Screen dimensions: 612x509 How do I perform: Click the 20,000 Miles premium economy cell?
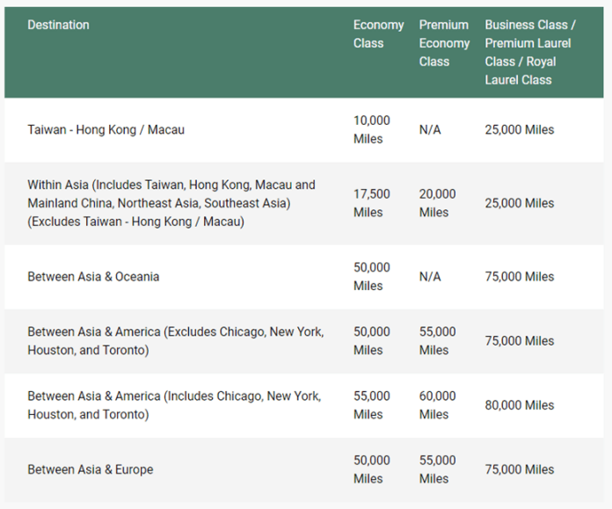pyautogui.click(x=437, y=203)
